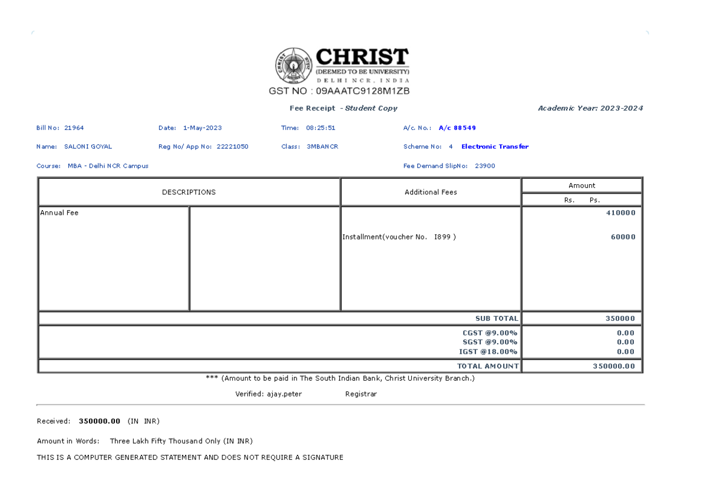Click the 'Additional Fees' column header

[x=431, y=192]
